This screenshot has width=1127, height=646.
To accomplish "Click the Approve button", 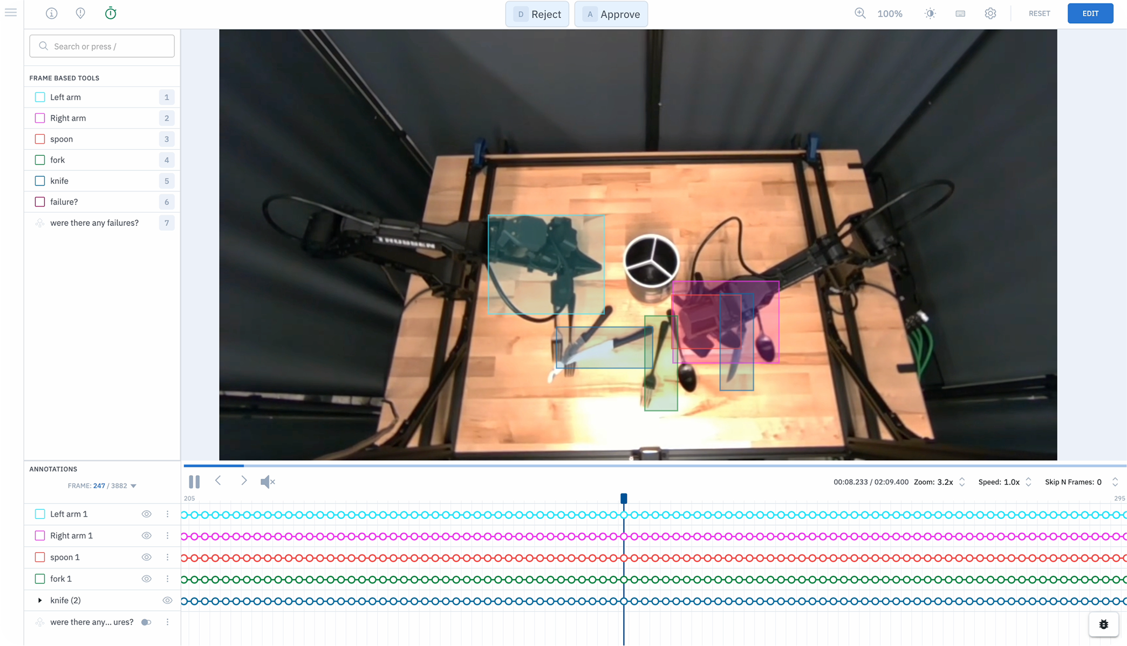I will click(x=611, y=14).
